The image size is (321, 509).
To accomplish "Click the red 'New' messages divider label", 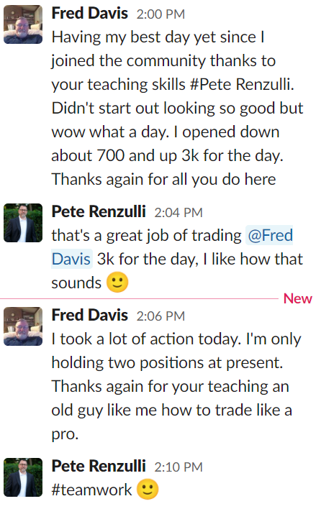I will pyautogui.click(x=297, y=298).
